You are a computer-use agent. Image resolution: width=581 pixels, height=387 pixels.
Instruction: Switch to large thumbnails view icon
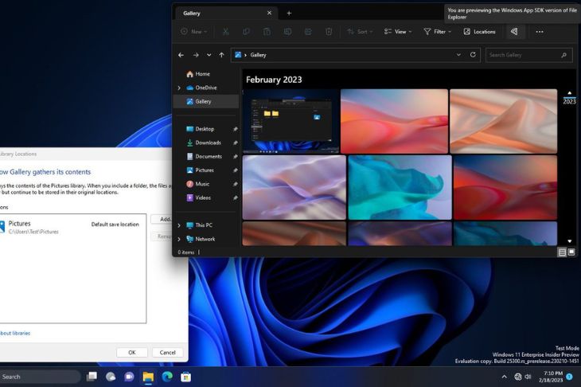[x=571, y=252]
